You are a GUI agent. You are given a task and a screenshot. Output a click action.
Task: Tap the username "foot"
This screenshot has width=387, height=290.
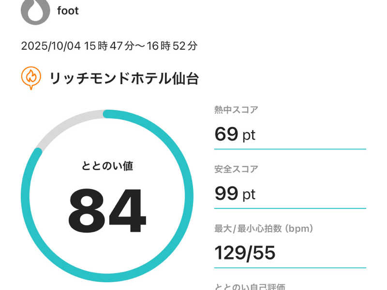(x=68, y=11)
